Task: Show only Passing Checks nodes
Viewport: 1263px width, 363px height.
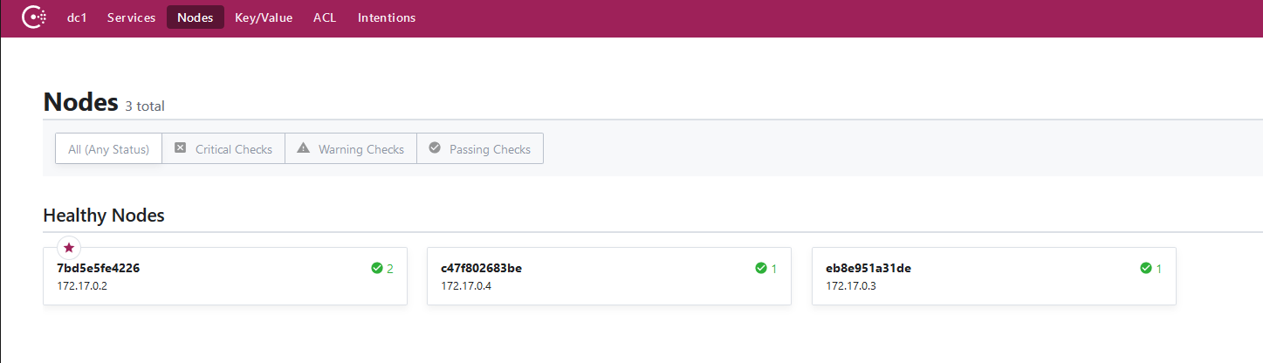Action: tap(480, 149)
